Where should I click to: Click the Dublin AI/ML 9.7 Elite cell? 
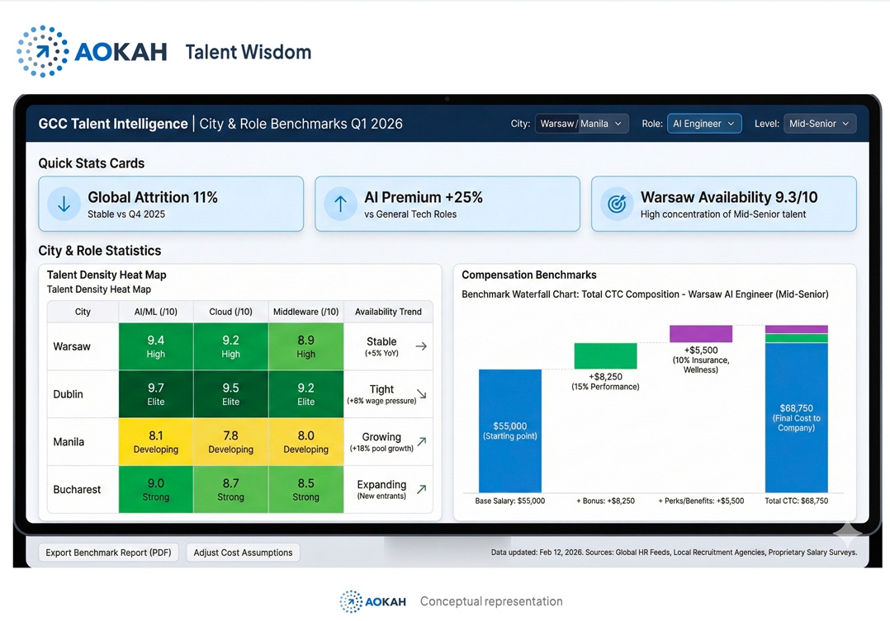(156, 394)
